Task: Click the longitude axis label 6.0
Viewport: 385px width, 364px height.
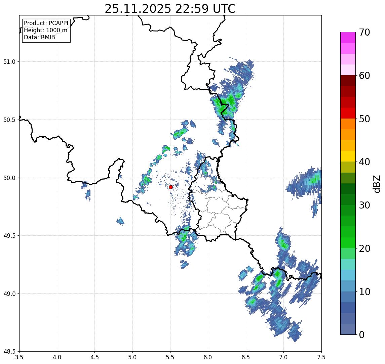Action: point(208,357)
